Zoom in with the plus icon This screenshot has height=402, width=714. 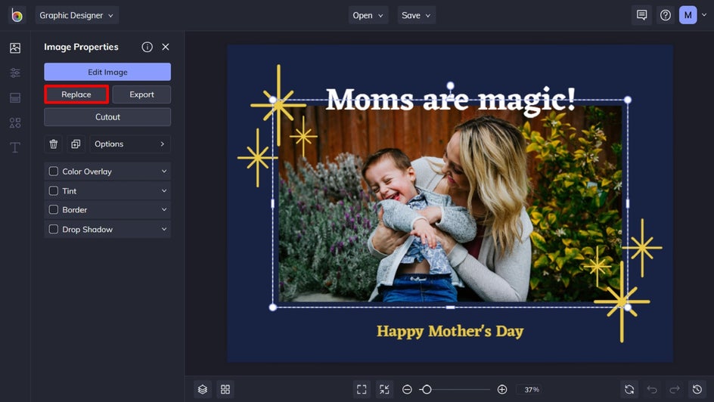click(501, 389)
